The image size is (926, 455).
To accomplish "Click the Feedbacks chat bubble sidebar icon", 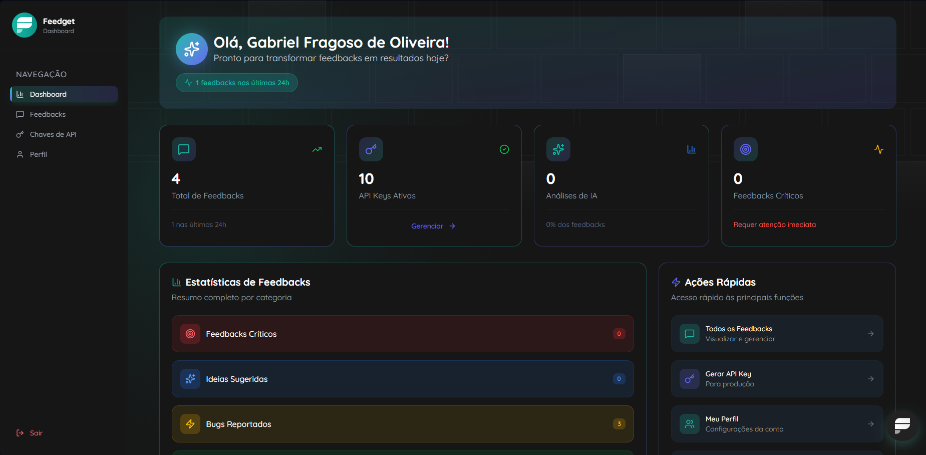I will point(20,114).
